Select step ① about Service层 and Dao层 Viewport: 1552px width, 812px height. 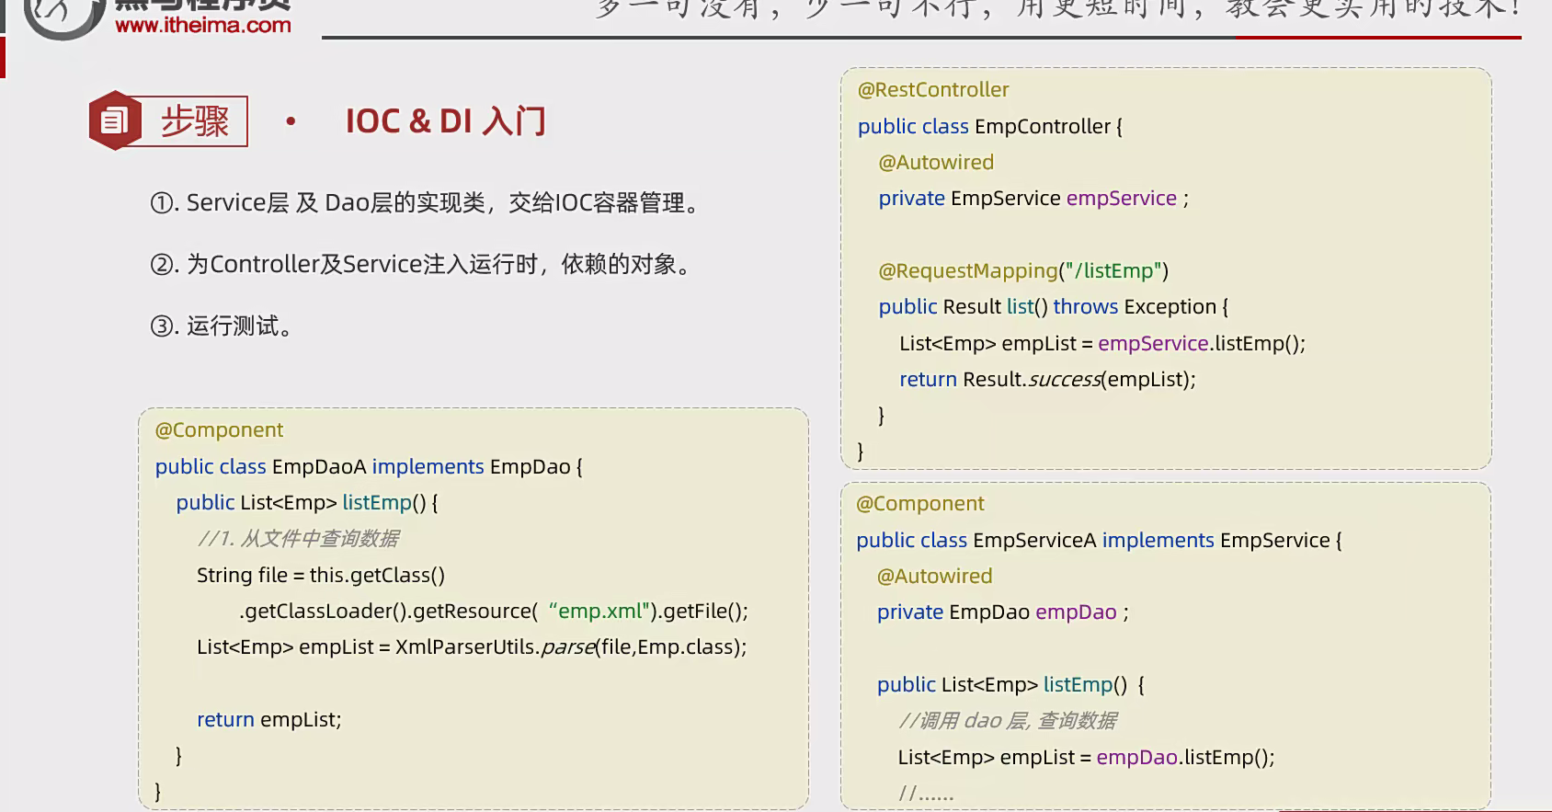[x=426, y=202]
